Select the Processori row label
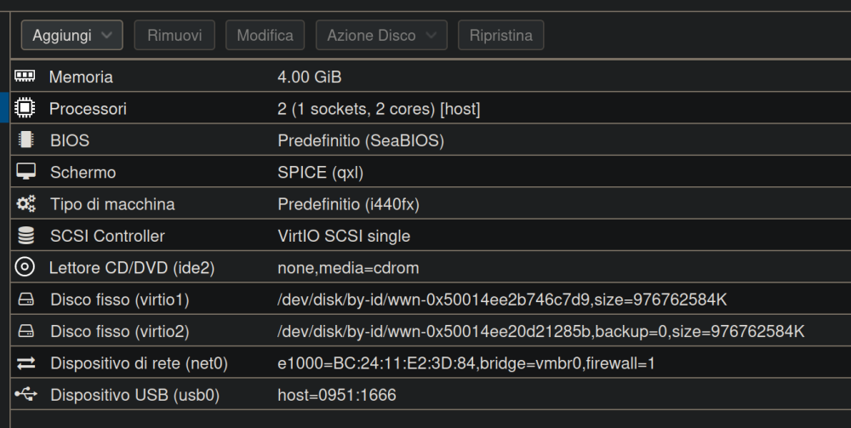851x428 pixels. coord(88,109)
